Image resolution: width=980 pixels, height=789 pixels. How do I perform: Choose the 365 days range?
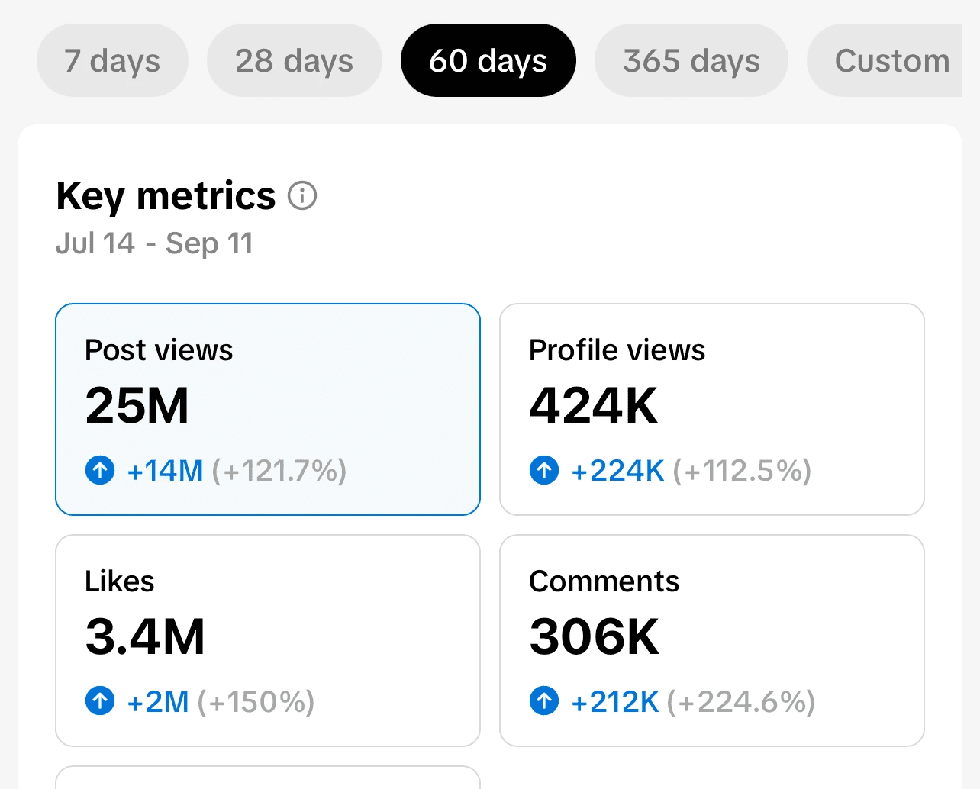coord(691,60)
